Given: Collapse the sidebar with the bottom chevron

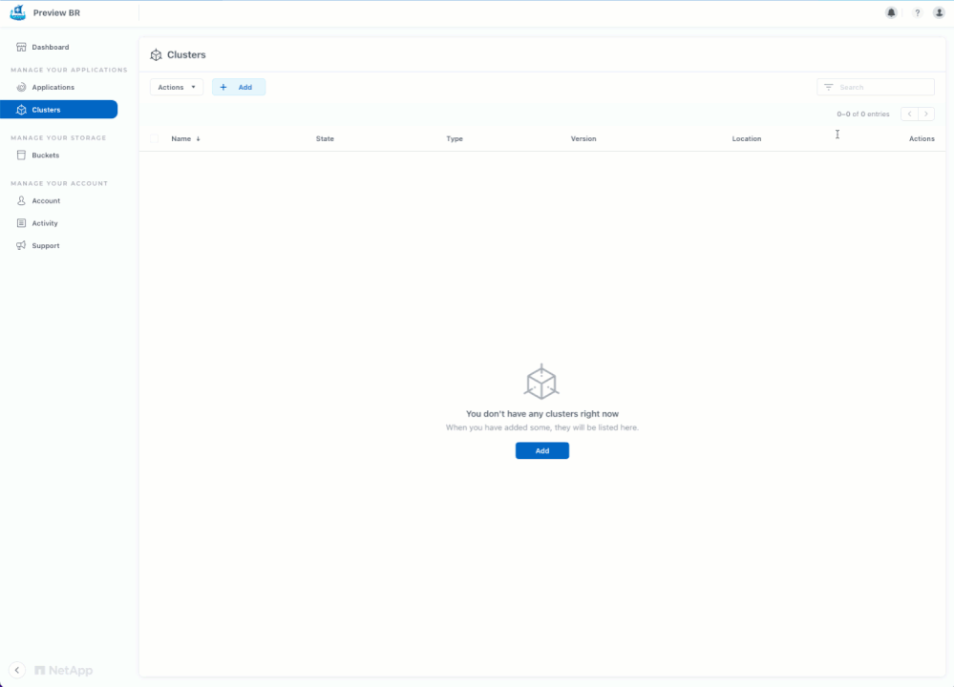Looking at the screenshot, I should click(17, 670).
